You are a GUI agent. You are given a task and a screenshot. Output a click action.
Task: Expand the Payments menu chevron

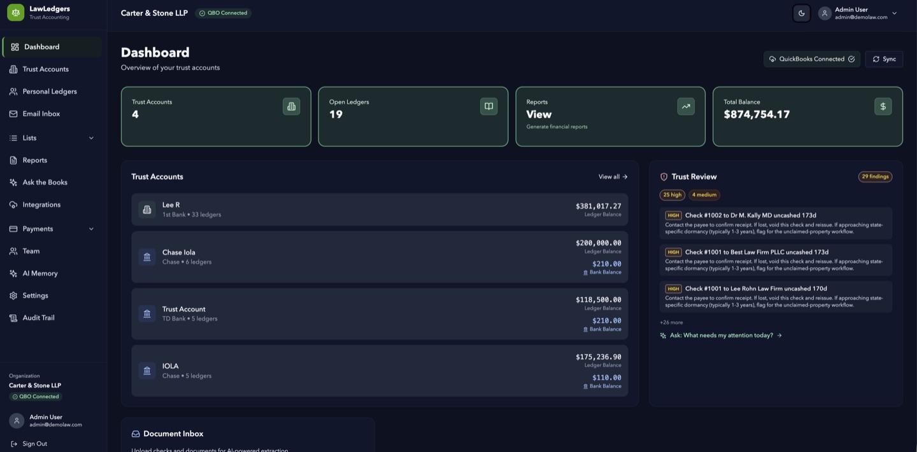[x=91, y=229]
